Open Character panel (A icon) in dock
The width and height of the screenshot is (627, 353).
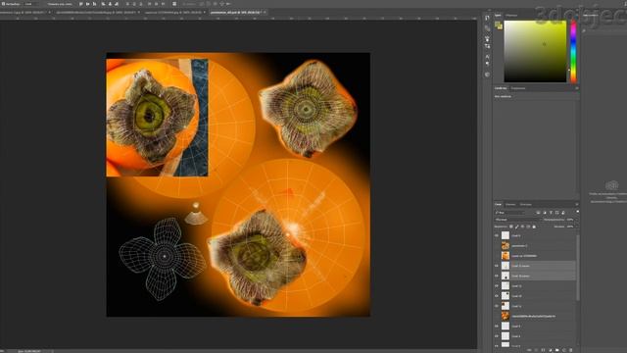(487, 57)
